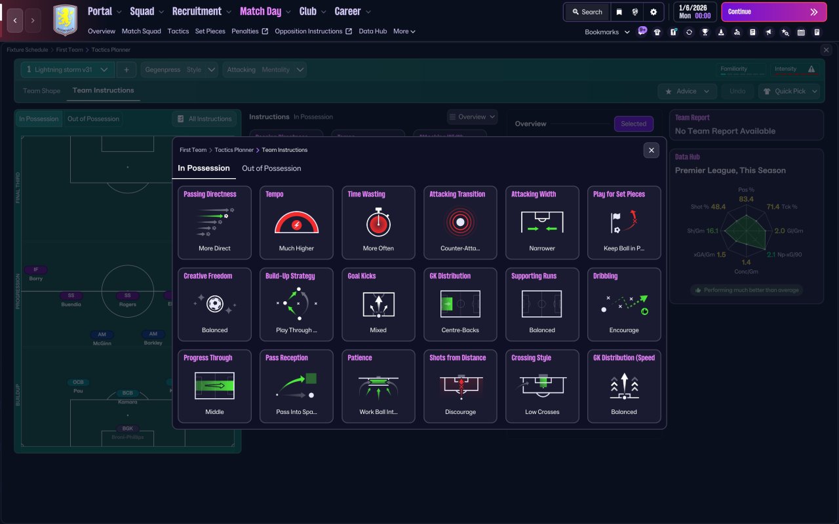Select the Rogers SS player on pitch
The image size is (839, 524).
pos(128,299)
